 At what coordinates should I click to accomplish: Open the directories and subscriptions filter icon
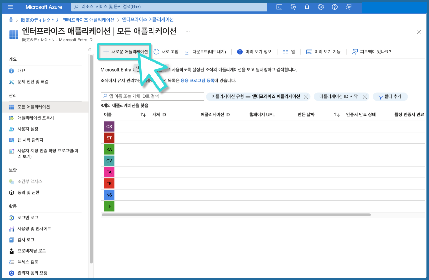tap(293, 7)
